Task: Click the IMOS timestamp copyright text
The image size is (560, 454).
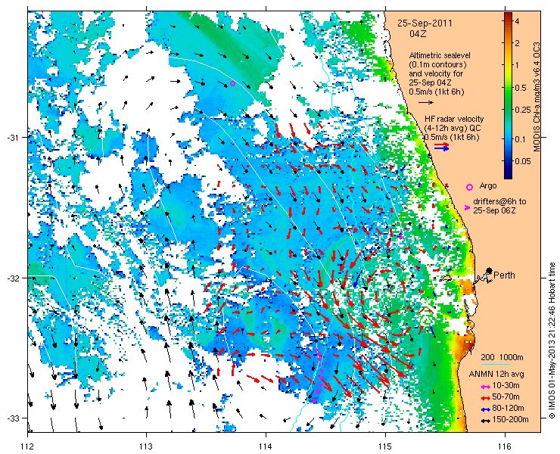Action: (552, 340)
